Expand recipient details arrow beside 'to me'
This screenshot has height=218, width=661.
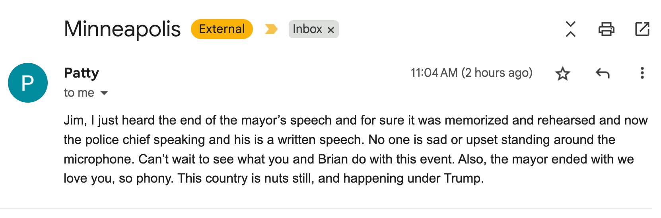[x=104, y=93]
